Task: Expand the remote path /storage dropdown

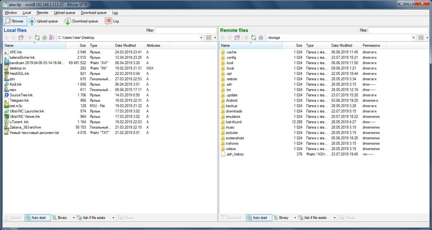Action: click(414, 38)
